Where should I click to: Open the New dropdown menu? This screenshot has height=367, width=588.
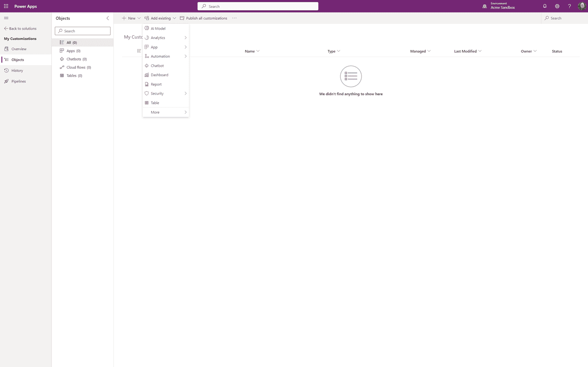pos(131,18)
